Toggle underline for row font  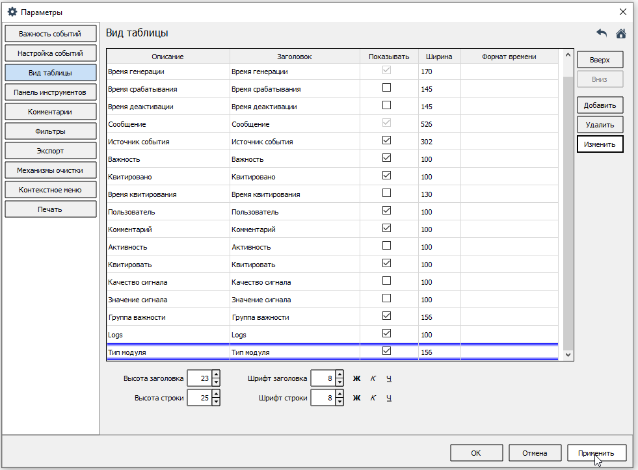click(x=389, y=398)
